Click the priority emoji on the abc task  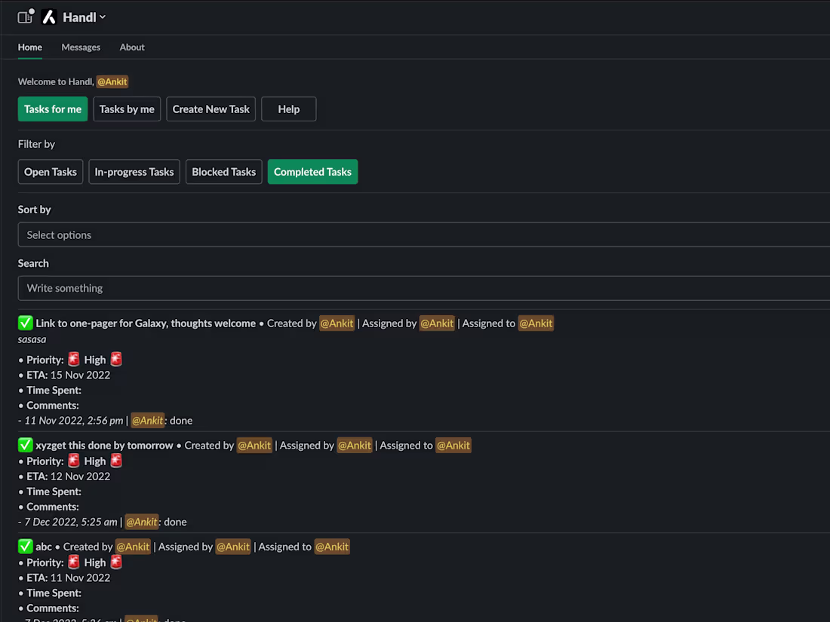pos(73,562)
